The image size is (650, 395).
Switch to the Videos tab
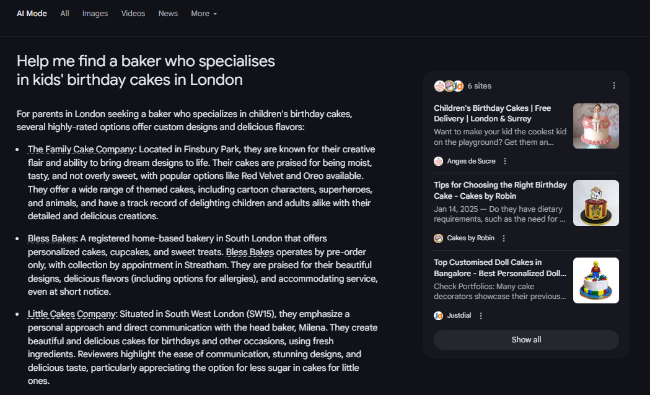pos(133,14)
